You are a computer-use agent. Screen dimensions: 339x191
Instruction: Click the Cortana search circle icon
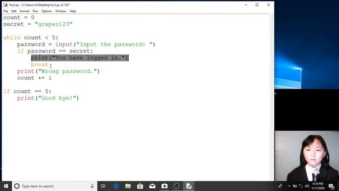point(17,186)
